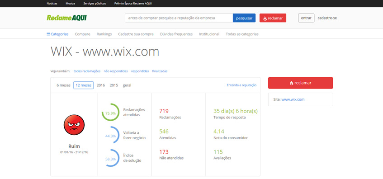Click the 4.14 Nota do consumidor value

[x=219, y=132]
